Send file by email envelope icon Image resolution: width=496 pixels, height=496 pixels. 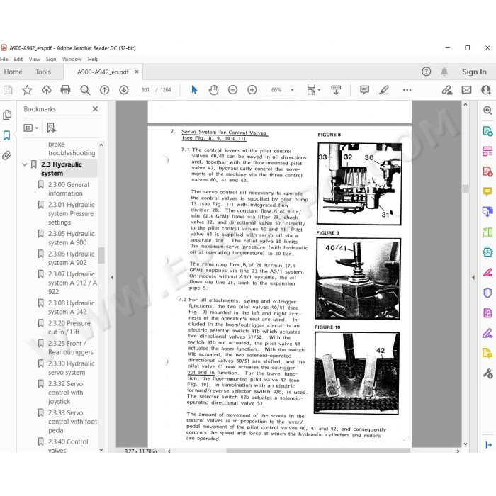coord(466,90)
